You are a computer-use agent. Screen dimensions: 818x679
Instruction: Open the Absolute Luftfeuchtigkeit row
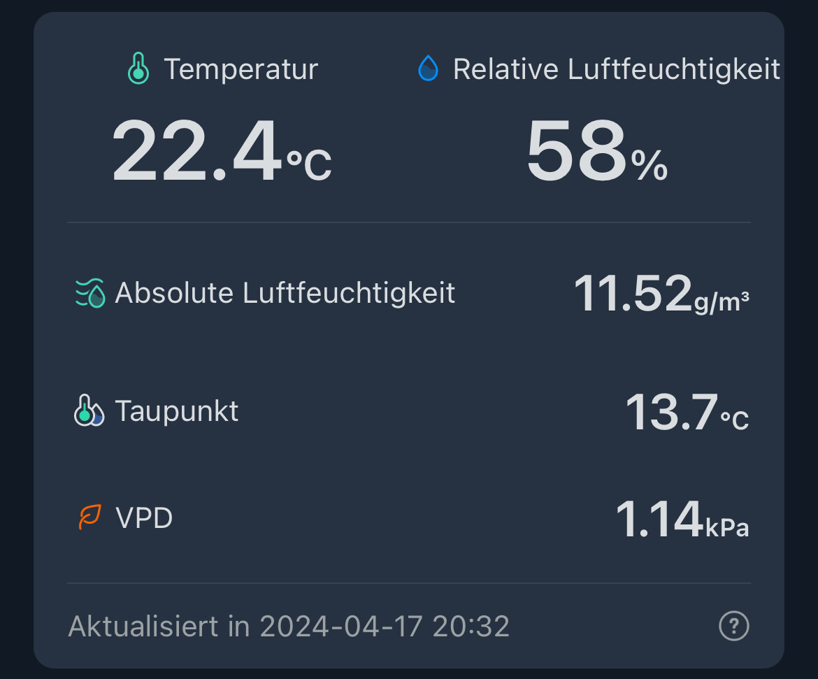click(x=285, y=293)
